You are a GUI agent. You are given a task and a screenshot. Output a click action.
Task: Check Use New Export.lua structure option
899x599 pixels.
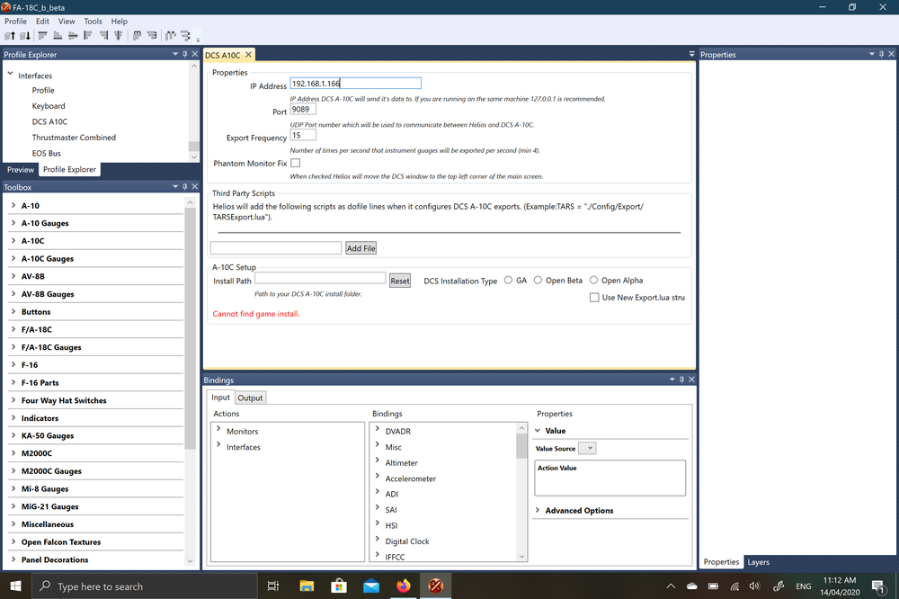(x=594, y=297)
